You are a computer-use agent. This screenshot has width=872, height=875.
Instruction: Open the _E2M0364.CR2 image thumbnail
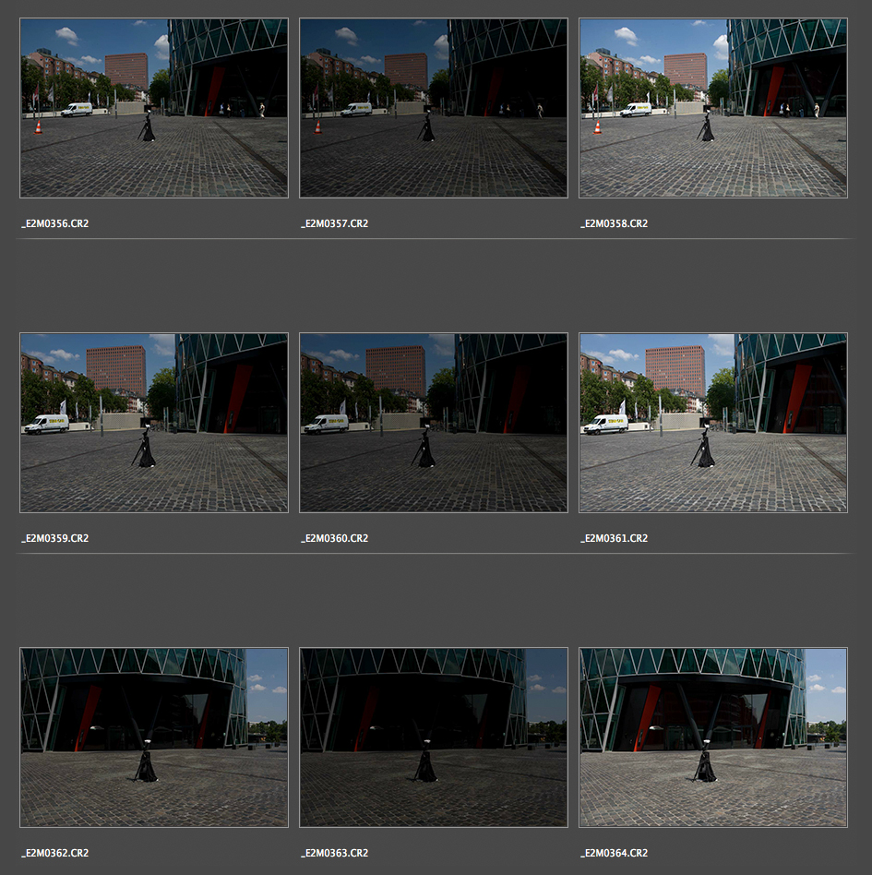712,737
